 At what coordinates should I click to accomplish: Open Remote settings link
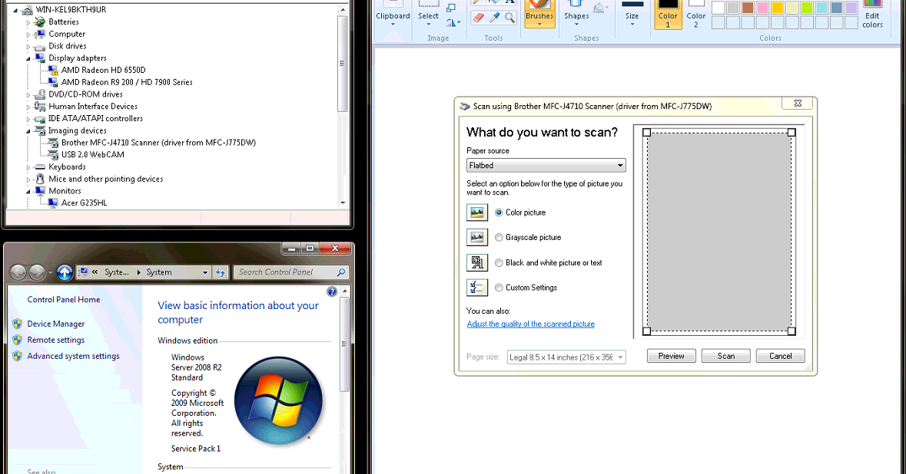56,341
